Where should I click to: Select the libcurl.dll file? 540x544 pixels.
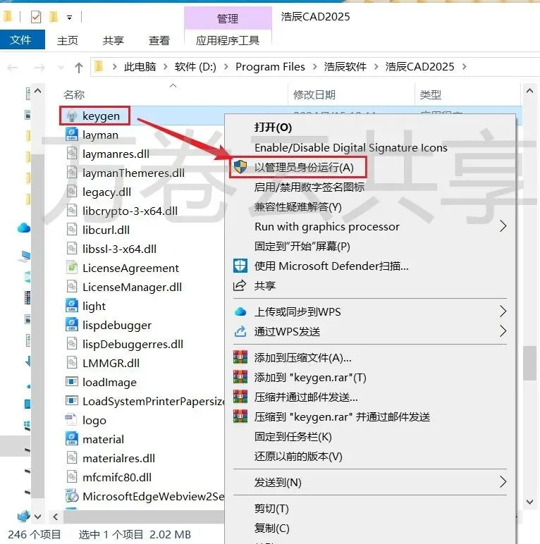[x=106, y=230]
